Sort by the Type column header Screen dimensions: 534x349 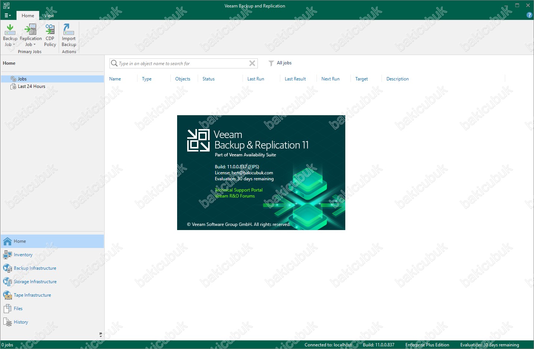click(146, 79)
